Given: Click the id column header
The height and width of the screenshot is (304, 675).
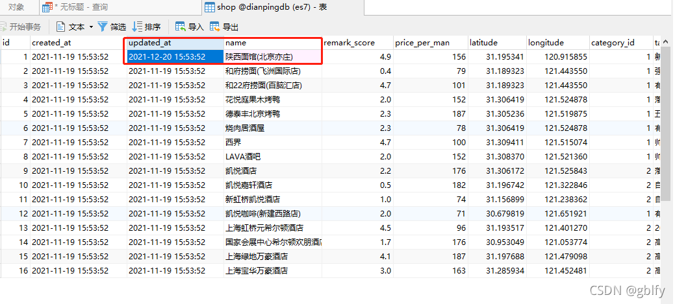Looking at the screenshot, I should click(x=15, y=43).
